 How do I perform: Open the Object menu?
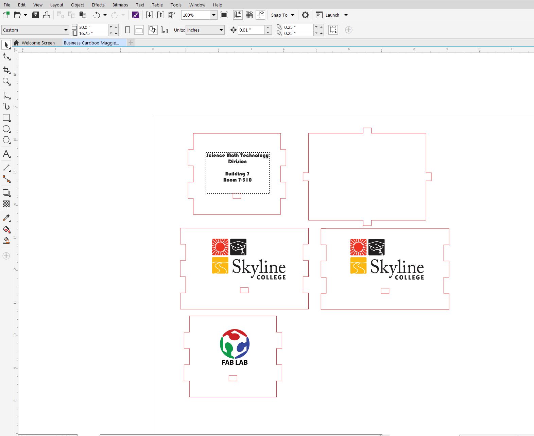pos(77,5)
